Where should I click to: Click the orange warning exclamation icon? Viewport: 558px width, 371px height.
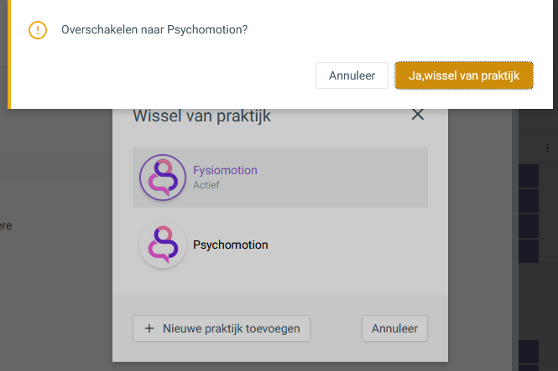click(x=38, y=30)
